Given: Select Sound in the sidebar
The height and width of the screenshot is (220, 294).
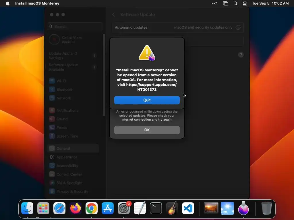Looking at the screenshot, I should [x=73, y=119].
